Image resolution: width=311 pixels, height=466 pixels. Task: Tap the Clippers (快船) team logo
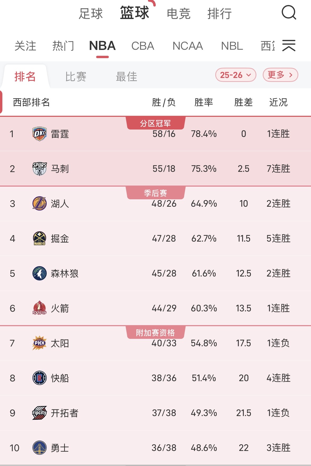coord(40,378)
